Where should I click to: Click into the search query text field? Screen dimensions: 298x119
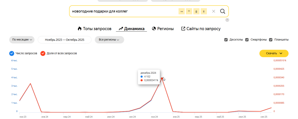coord(122,11)
